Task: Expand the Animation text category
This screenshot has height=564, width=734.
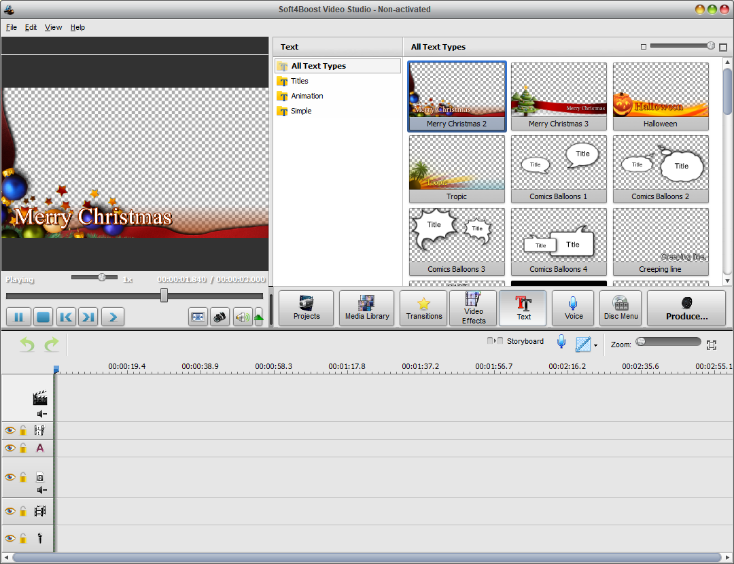Action: point(307,96)
